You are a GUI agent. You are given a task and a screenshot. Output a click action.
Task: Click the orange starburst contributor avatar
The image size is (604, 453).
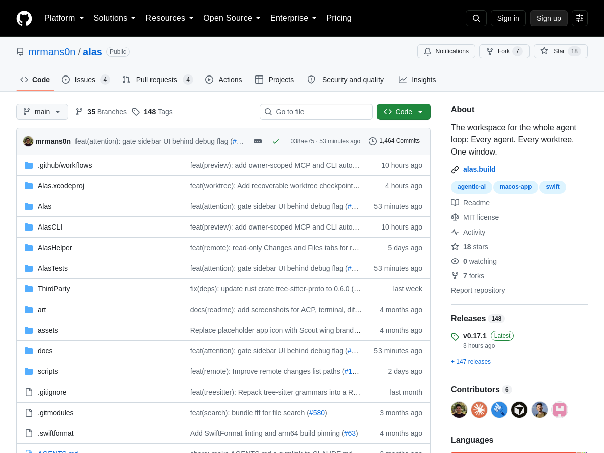click(479, 410)
